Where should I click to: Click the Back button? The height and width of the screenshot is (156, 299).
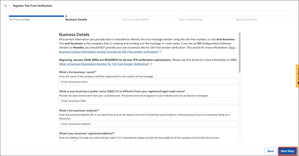(271, 151)
